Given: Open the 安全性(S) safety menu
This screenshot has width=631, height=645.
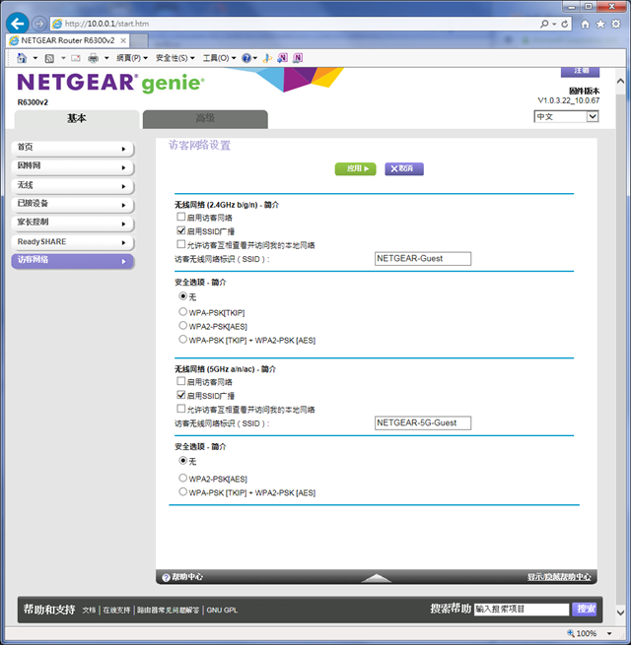Looking at the screenshot, I should [175, 58].
